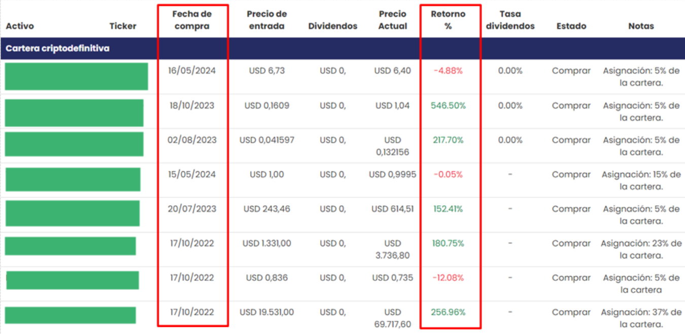Click the Activo column header

click(x=20, y=26)
